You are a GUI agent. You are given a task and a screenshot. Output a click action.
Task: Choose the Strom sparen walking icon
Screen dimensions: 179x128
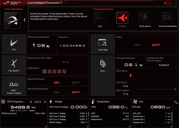point(145,18)
